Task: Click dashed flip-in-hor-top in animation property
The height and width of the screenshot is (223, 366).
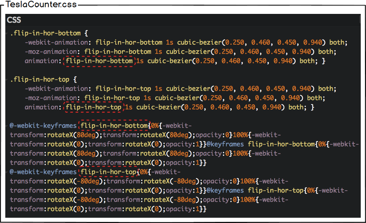Action: click(x=94, y=107)
